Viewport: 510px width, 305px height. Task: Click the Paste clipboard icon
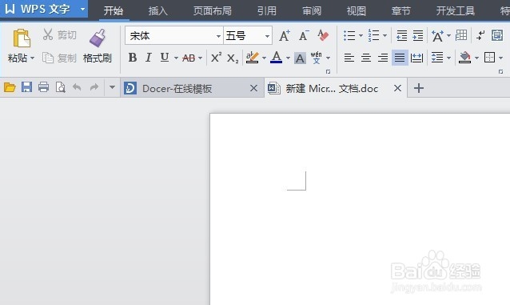coord(22,38)
